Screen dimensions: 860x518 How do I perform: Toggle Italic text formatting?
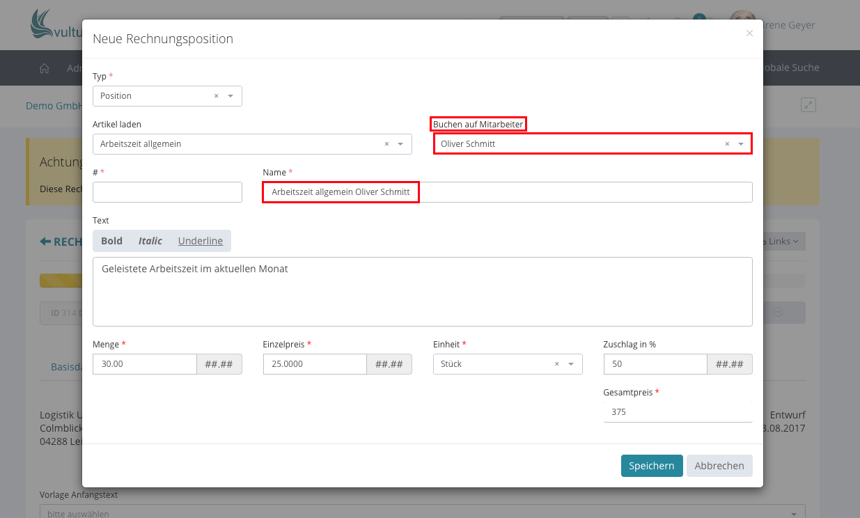[x=150, y=241]
